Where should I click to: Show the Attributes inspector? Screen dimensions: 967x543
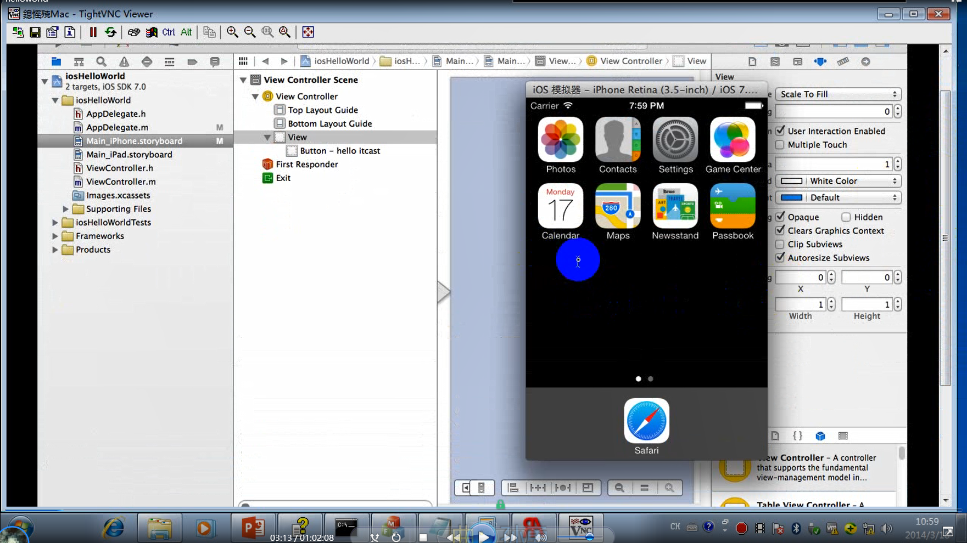820,61
